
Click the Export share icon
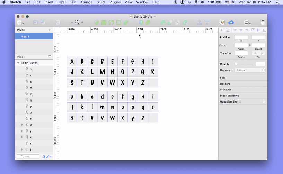263,22
